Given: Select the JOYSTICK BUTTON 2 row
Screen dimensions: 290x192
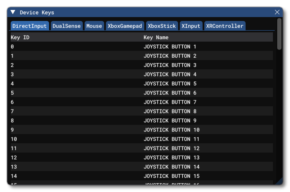Looking at the screenshot, I should (x=142, y=56).
